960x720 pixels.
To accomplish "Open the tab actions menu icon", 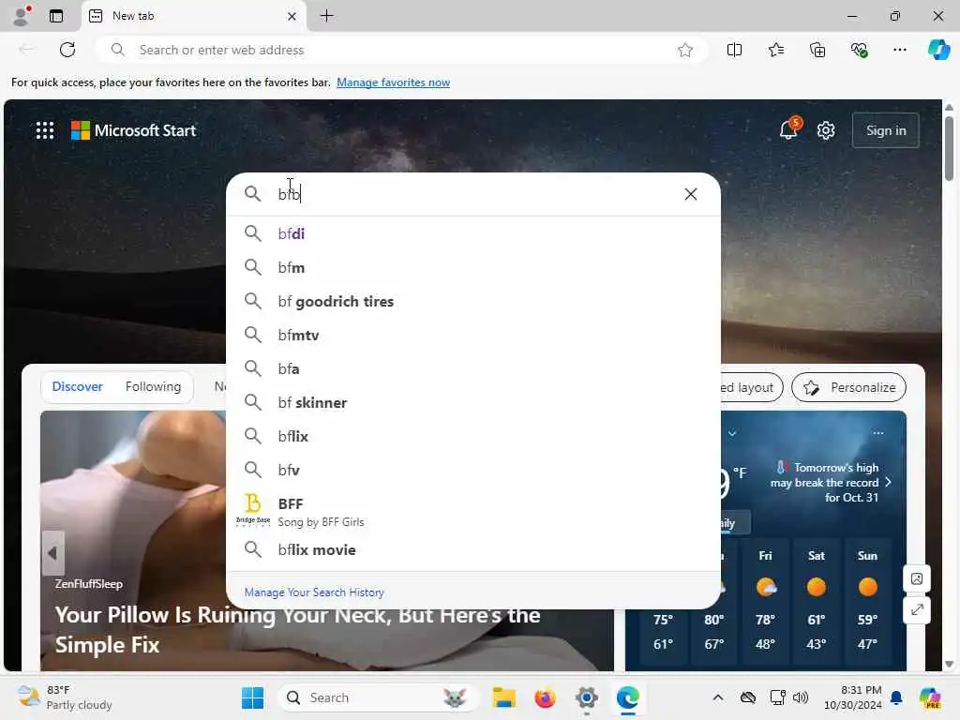I will click(x=56, y=16).
